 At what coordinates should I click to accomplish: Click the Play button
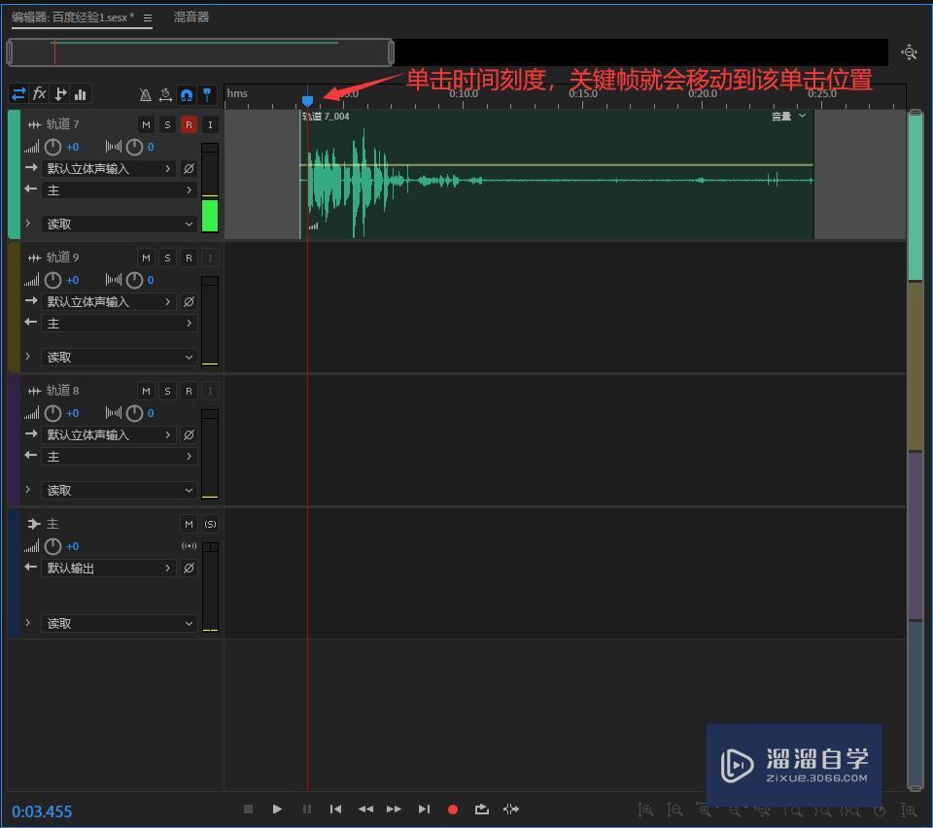277,809
